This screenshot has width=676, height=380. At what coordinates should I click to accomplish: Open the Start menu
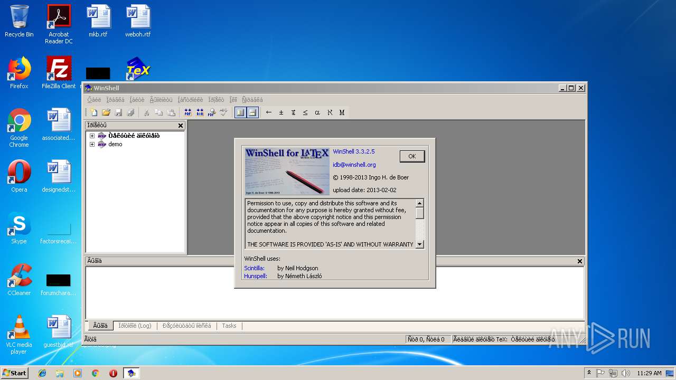coord(15,373)
